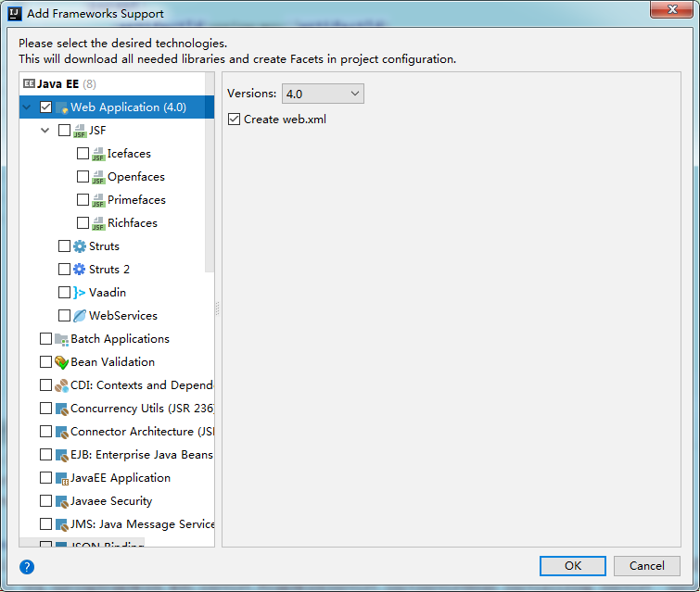Click the EJB Enterprise Java Beans icon
Image resolution: width=700 pixels, height=592 pixels.
click(x=61, y=455)
